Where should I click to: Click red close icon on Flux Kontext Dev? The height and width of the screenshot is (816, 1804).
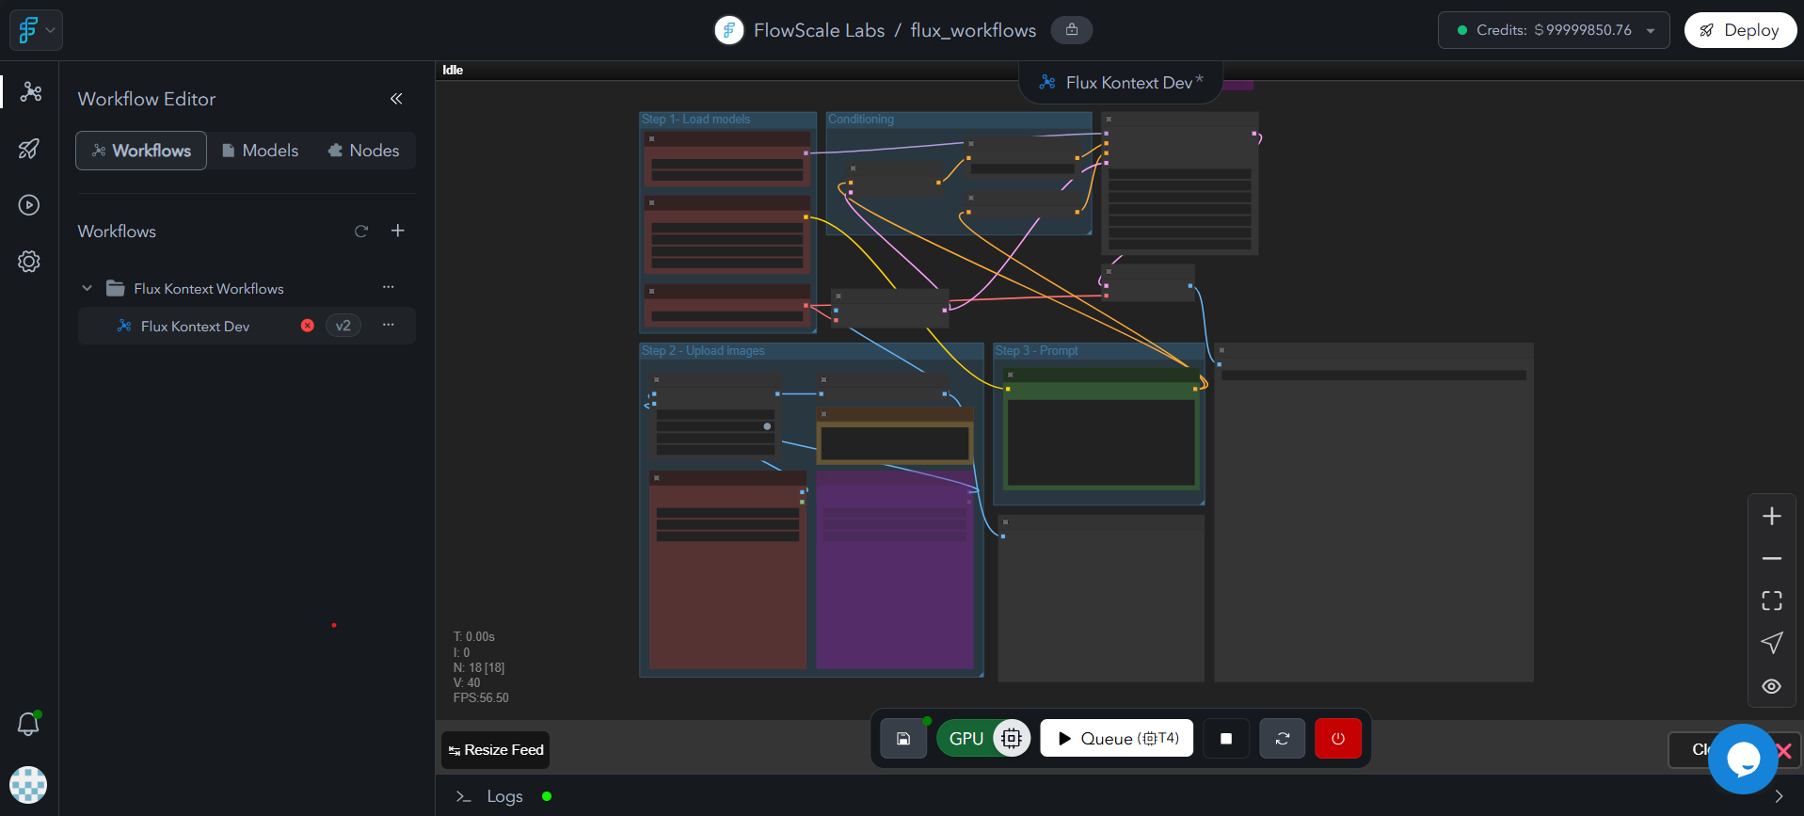click(x=307, y=326)
